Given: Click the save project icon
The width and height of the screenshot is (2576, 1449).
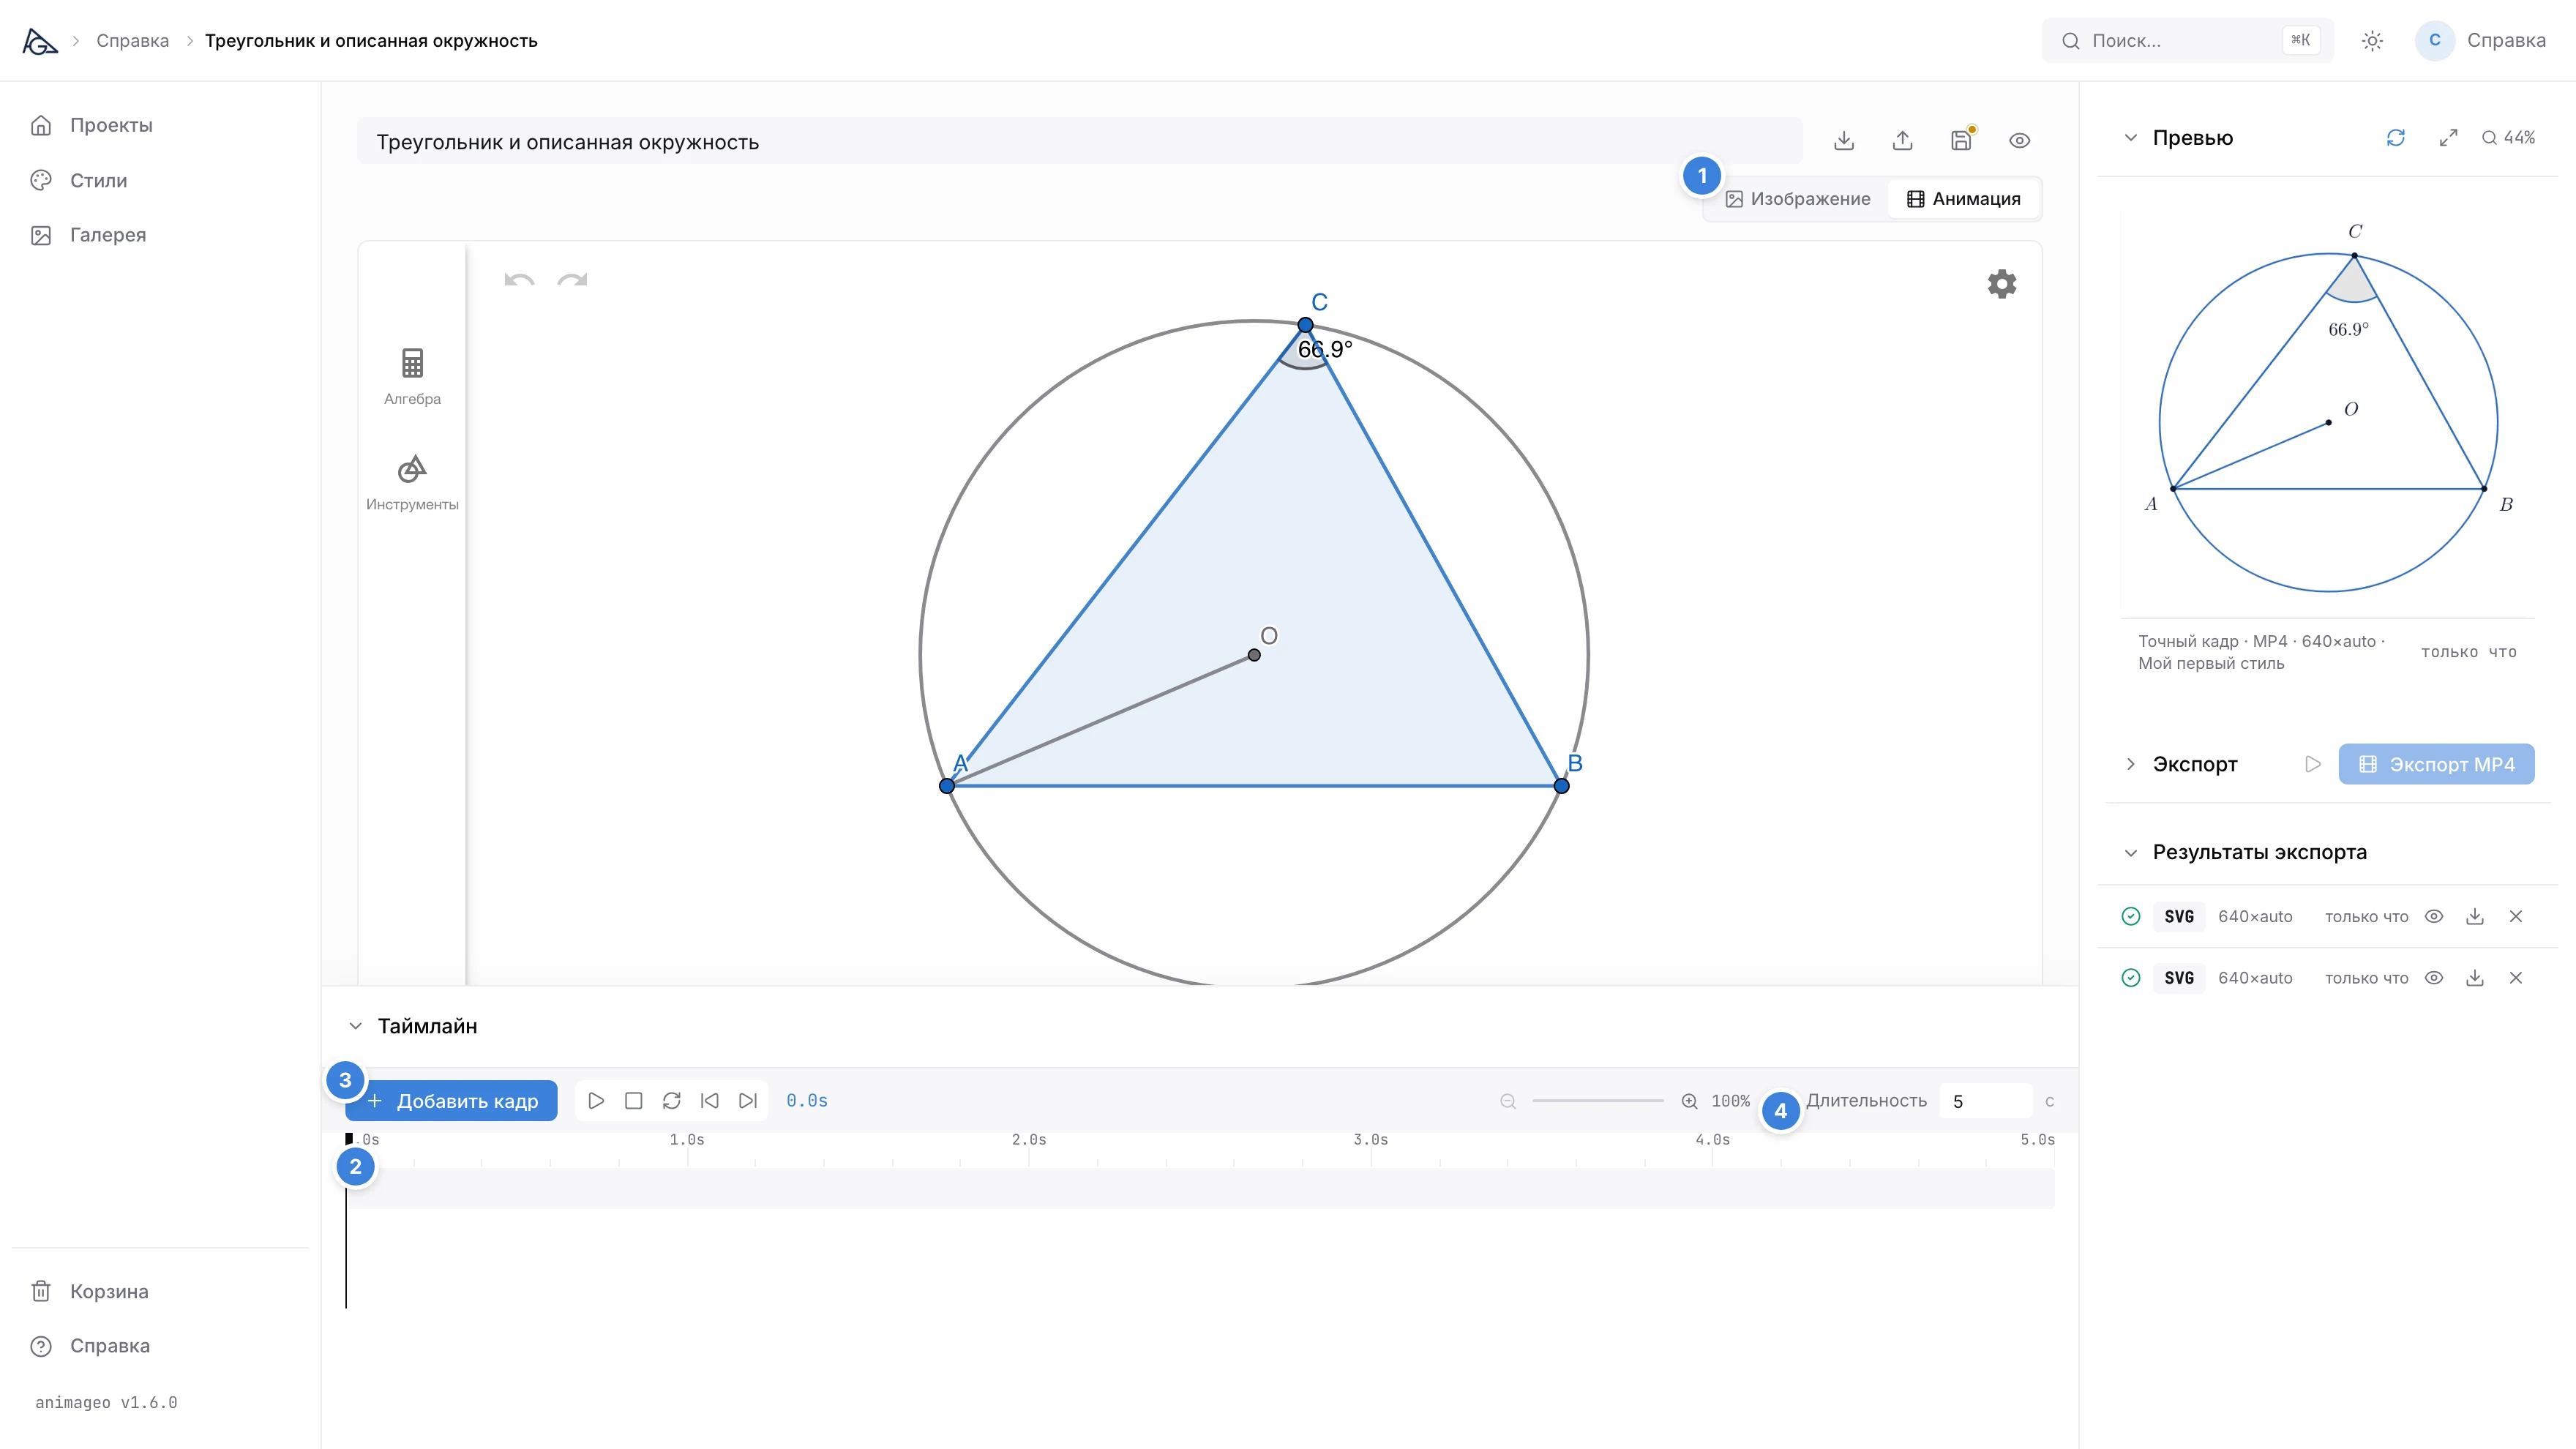Looking at the screenshot, I should tap(1961, 140).
